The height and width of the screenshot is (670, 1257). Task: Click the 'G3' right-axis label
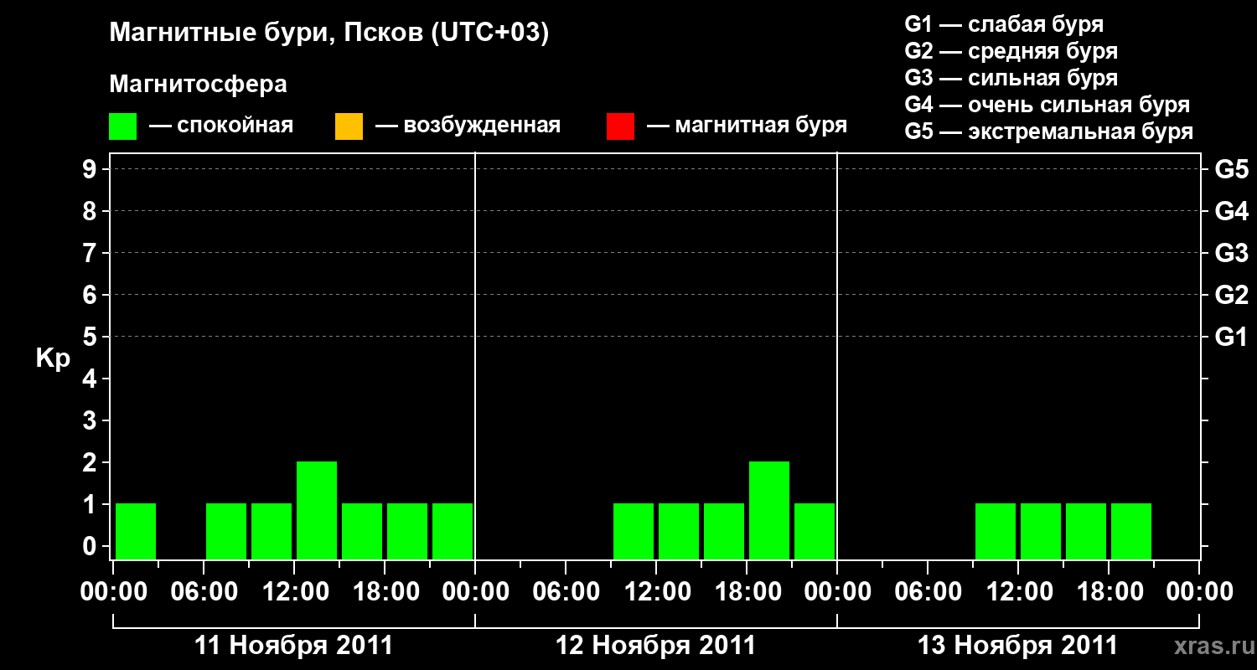pyautogui.click(x=1231, y=253)
